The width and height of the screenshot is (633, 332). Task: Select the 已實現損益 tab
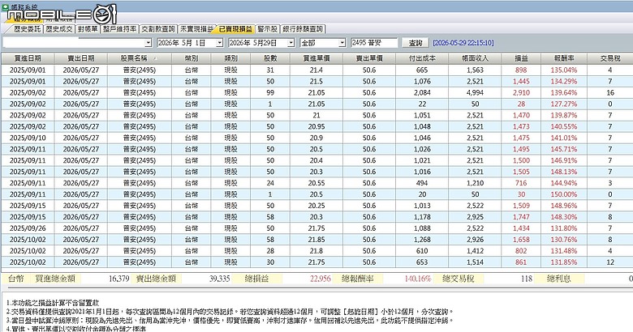pyautogui.click(x=235, y=29)
